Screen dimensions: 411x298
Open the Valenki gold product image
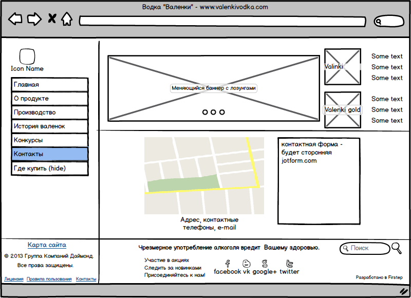(343, 110)
